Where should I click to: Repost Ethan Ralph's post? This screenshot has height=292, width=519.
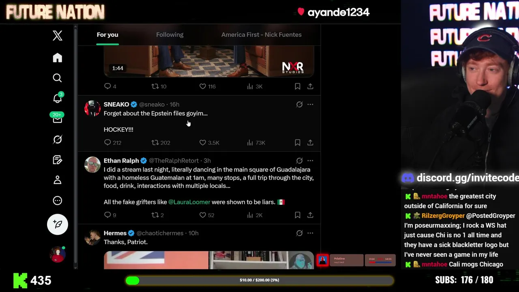pyautogui.click(x=155, y=215)
